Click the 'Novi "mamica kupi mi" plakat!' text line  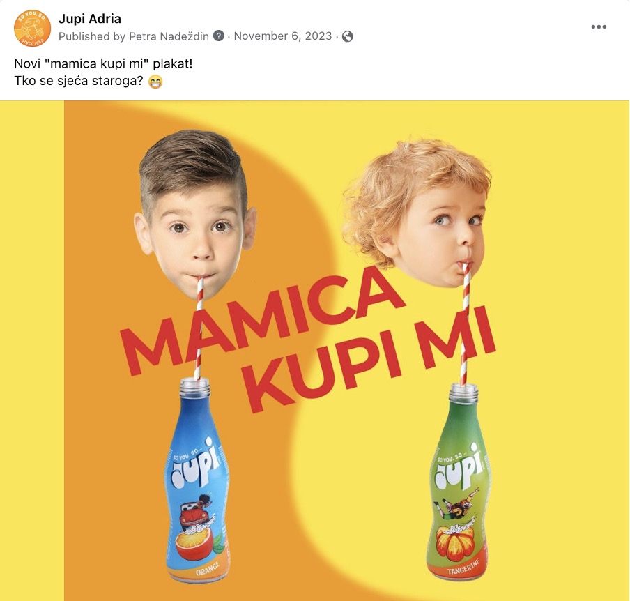pos(103,64)
